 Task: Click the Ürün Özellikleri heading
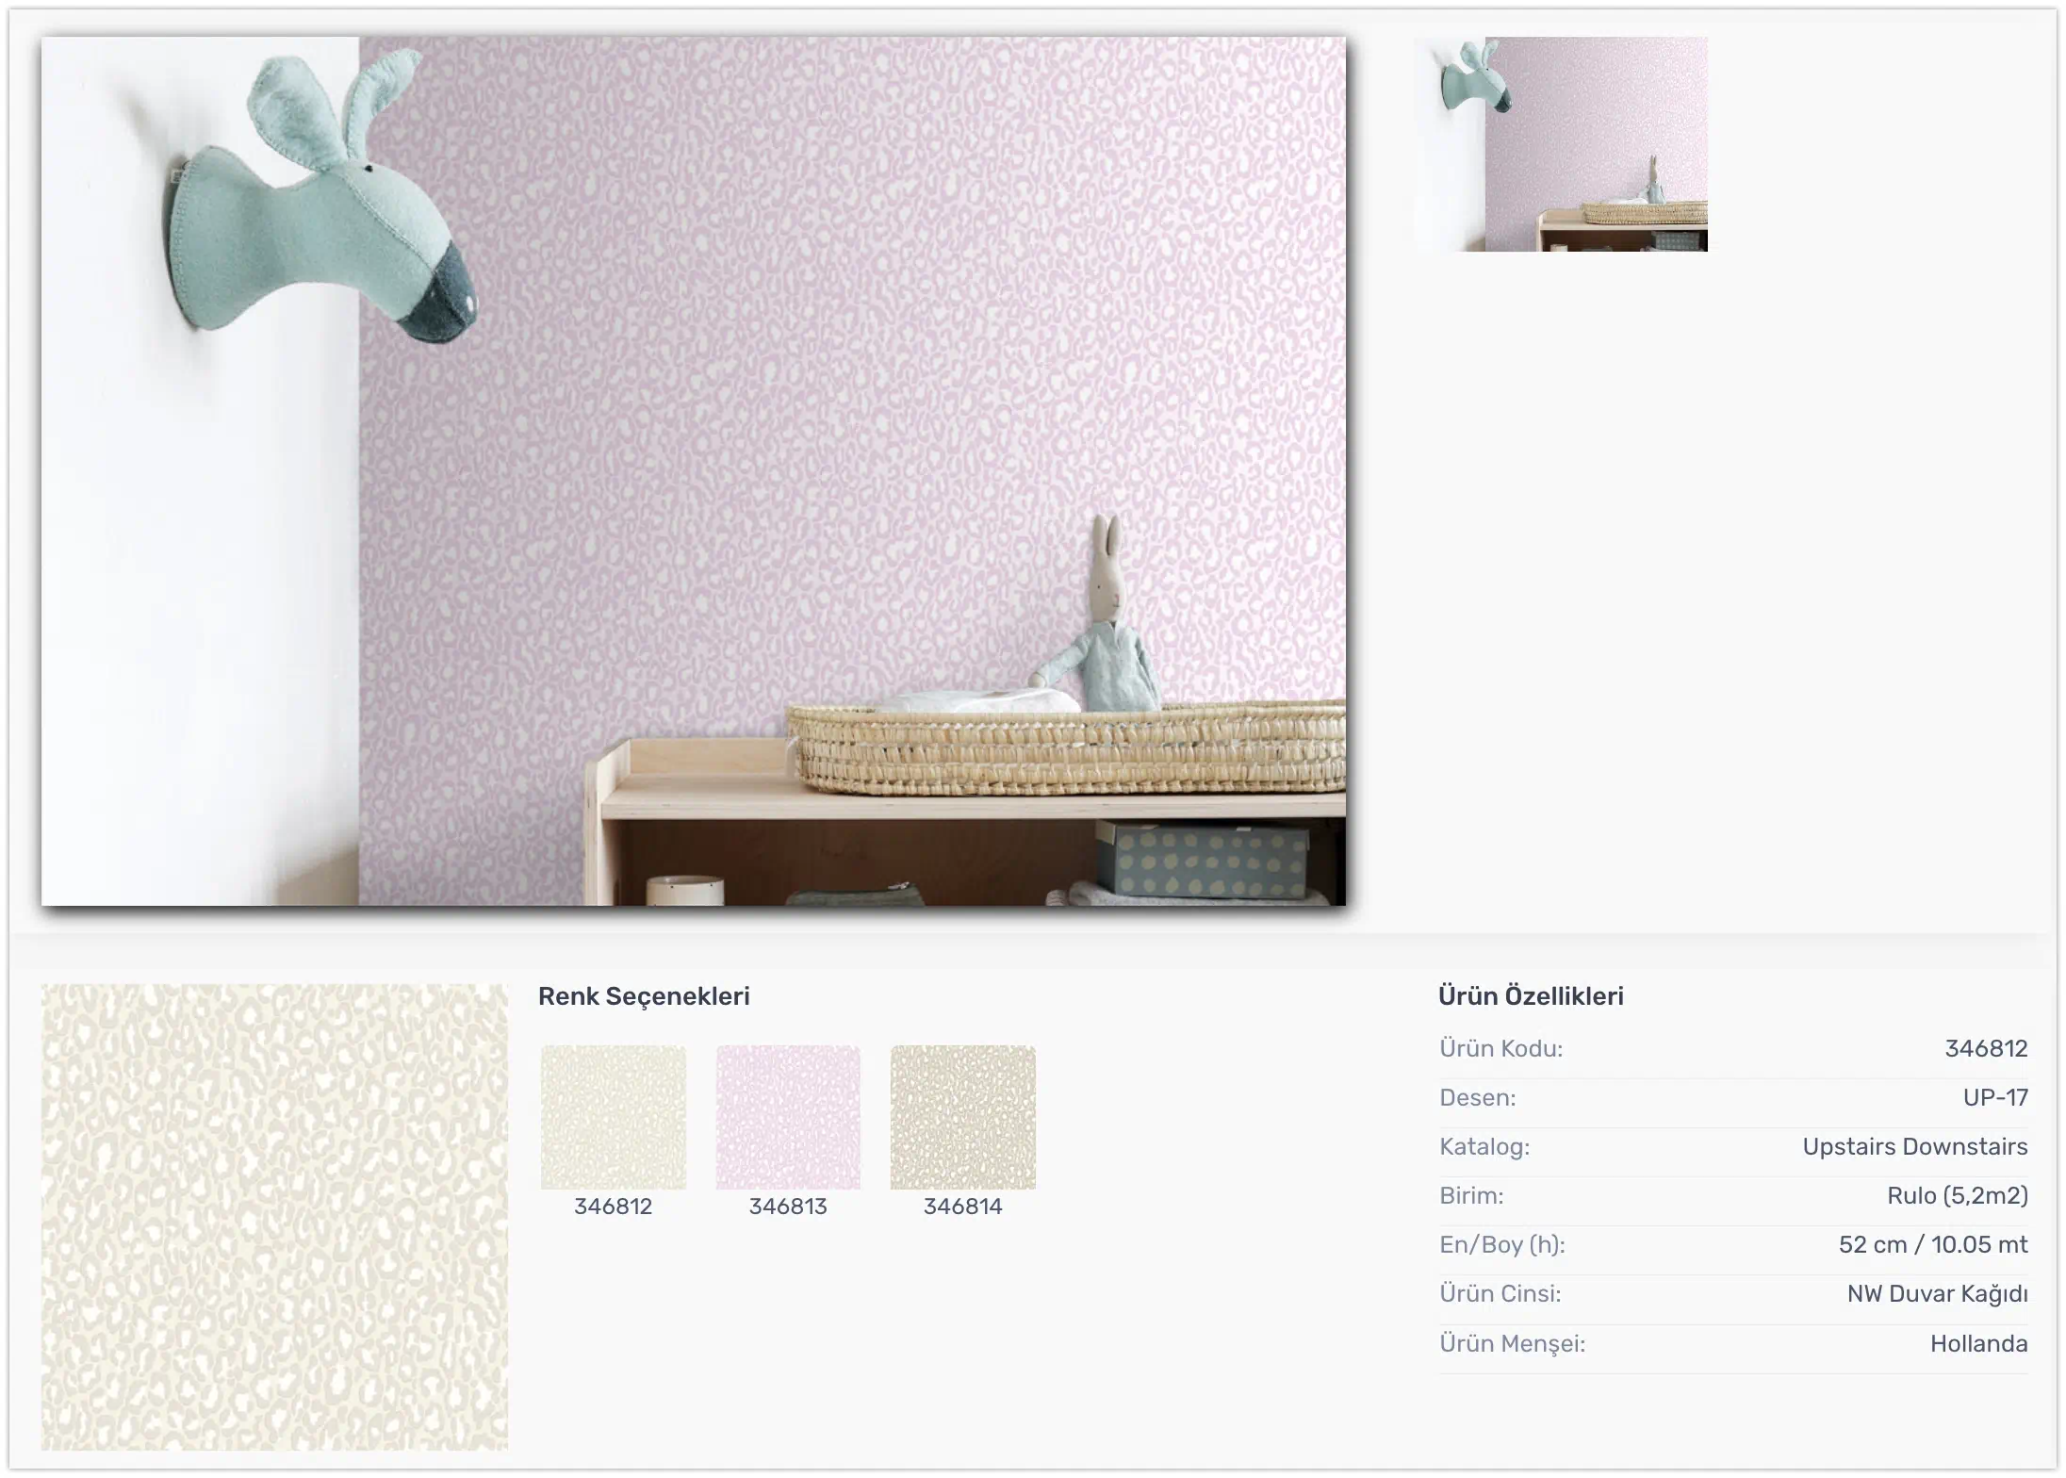coord(1531,996)
